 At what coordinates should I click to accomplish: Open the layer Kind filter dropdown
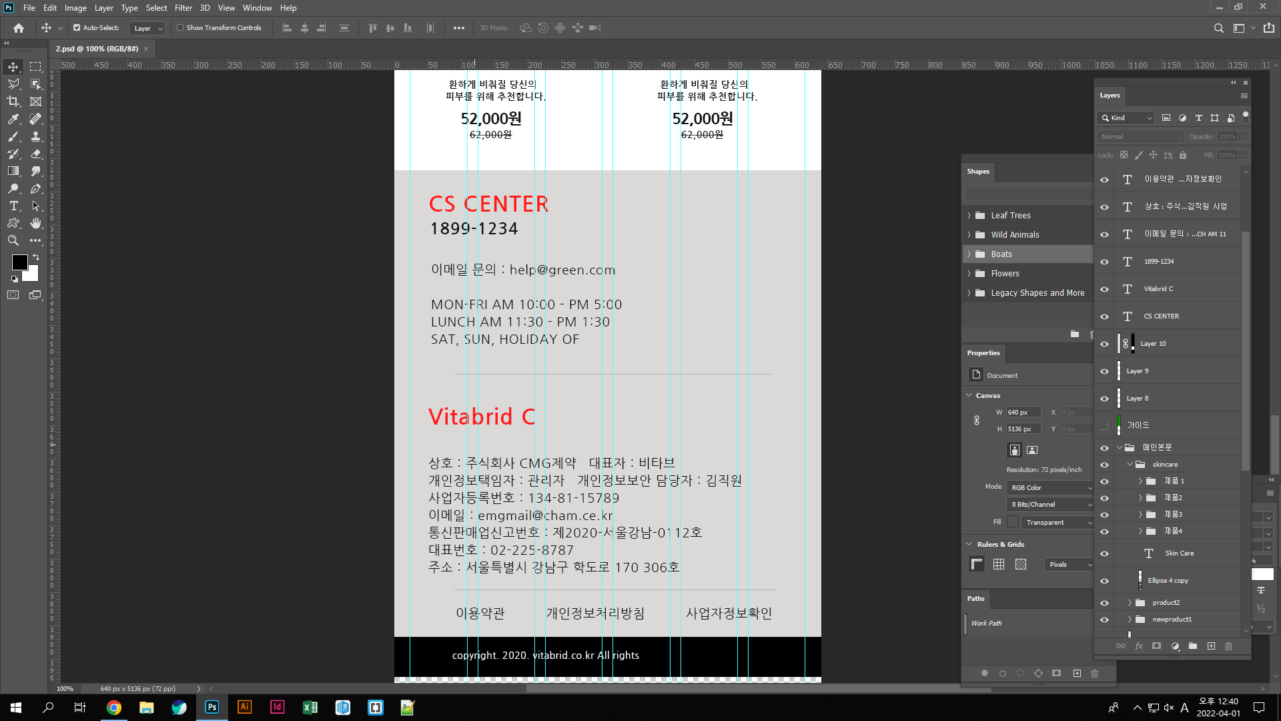click(x=1126, y=118)
